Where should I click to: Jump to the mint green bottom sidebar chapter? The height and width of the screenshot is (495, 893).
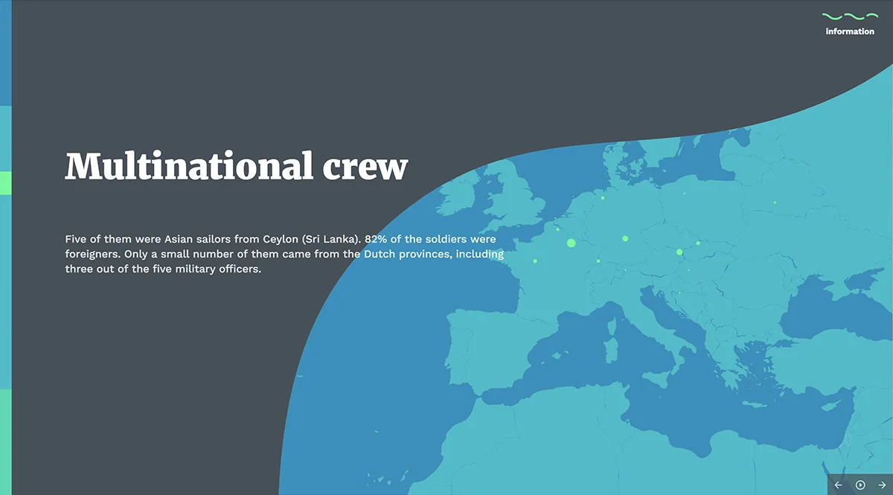click(6, 441)
